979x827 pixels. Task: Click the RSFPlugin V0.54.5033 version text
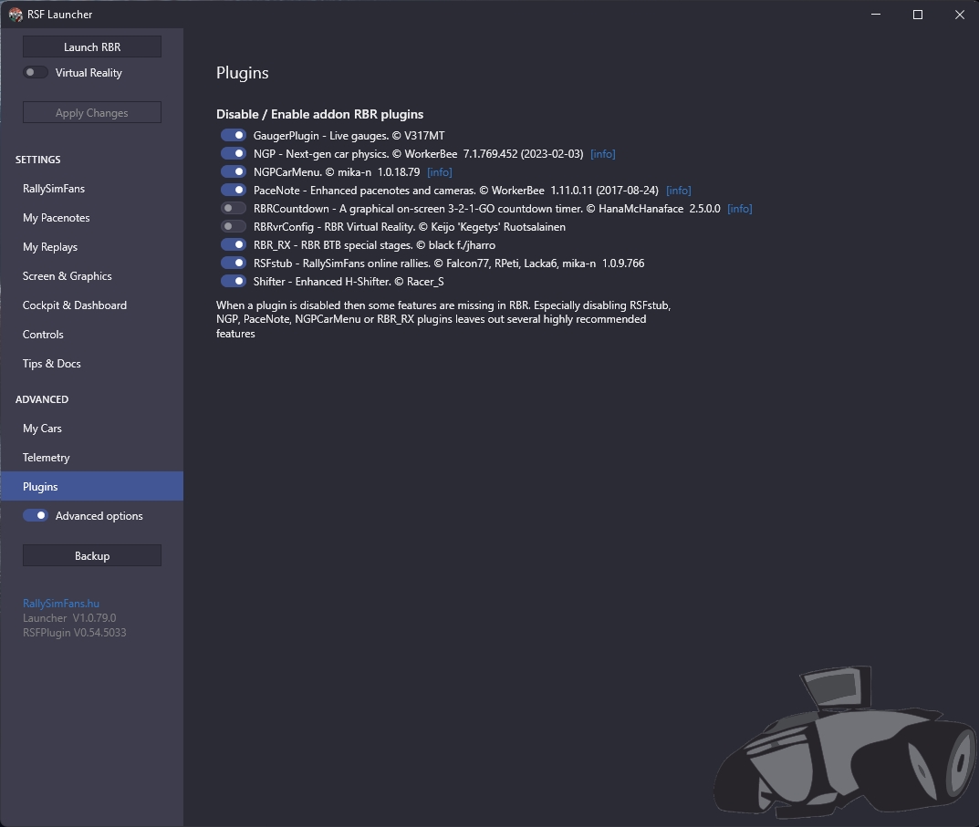click(x=74, y=632)
